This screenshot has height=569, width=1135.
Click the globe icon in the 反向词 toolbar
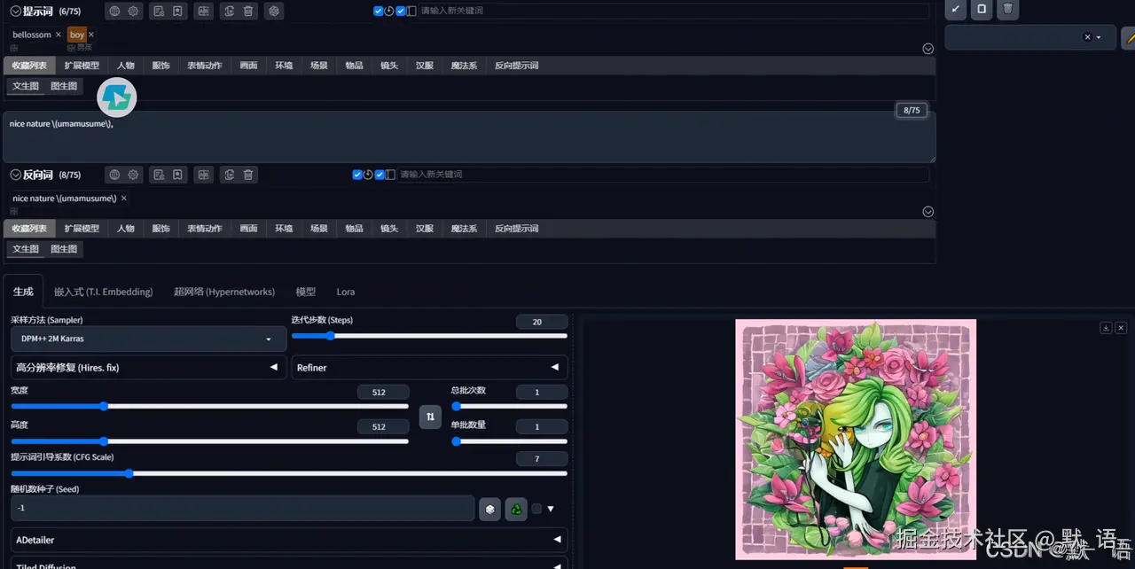[x=113, y=175]
